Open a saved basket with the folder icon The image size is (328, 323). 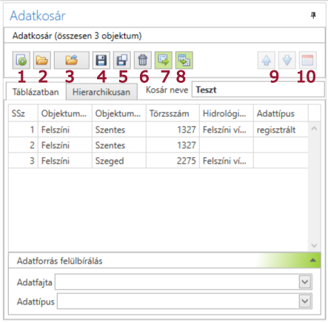coord(42,60)
